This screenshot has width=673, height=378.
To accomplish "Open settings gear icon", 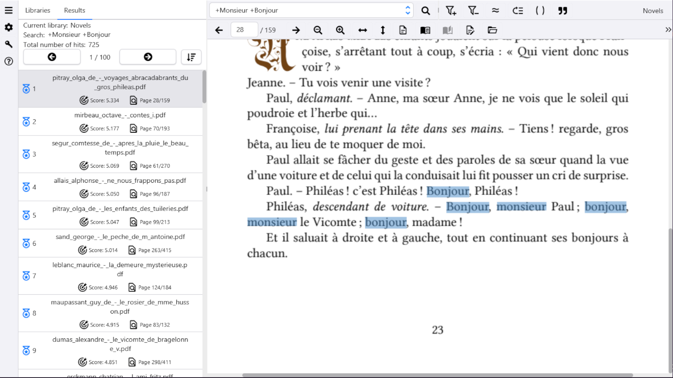I will tap(9, 27).
